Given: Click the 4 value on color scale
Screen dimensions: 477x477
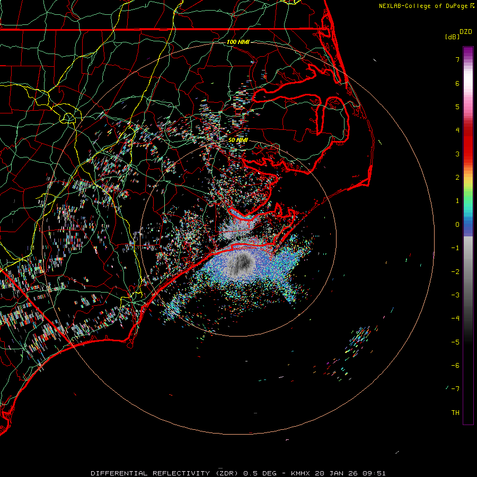Looking at the screenshot, I should click(457, 130).
